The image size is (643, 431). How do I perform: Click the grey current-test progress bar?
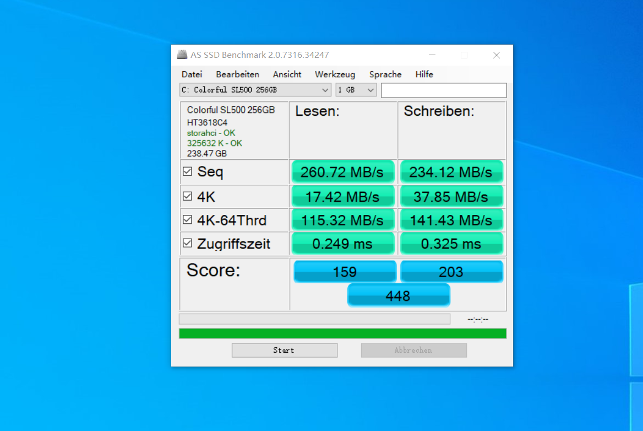(x=314, y=319)
